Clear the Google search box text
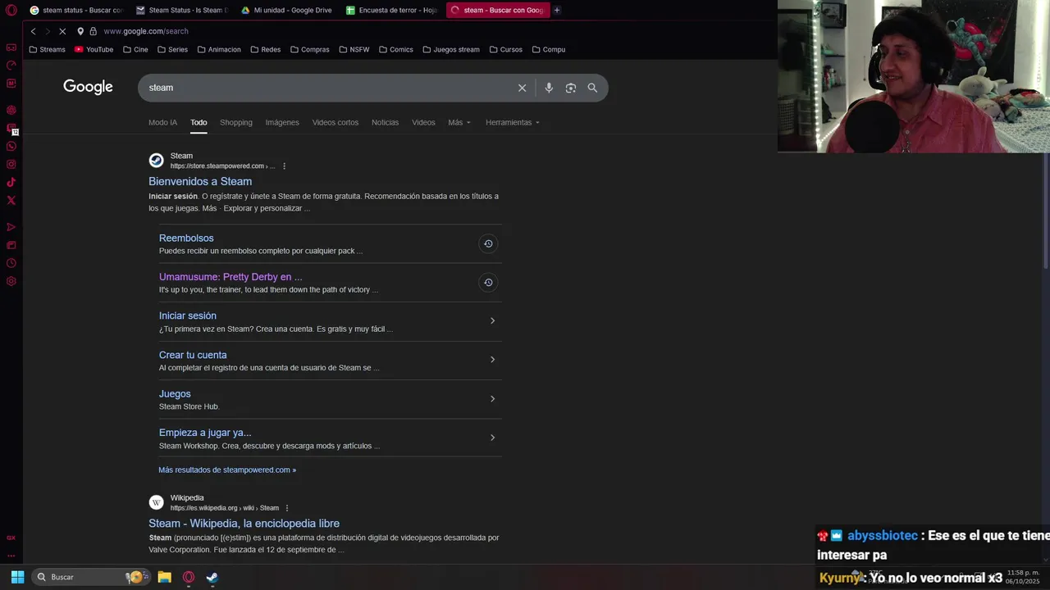 [522, 88]
